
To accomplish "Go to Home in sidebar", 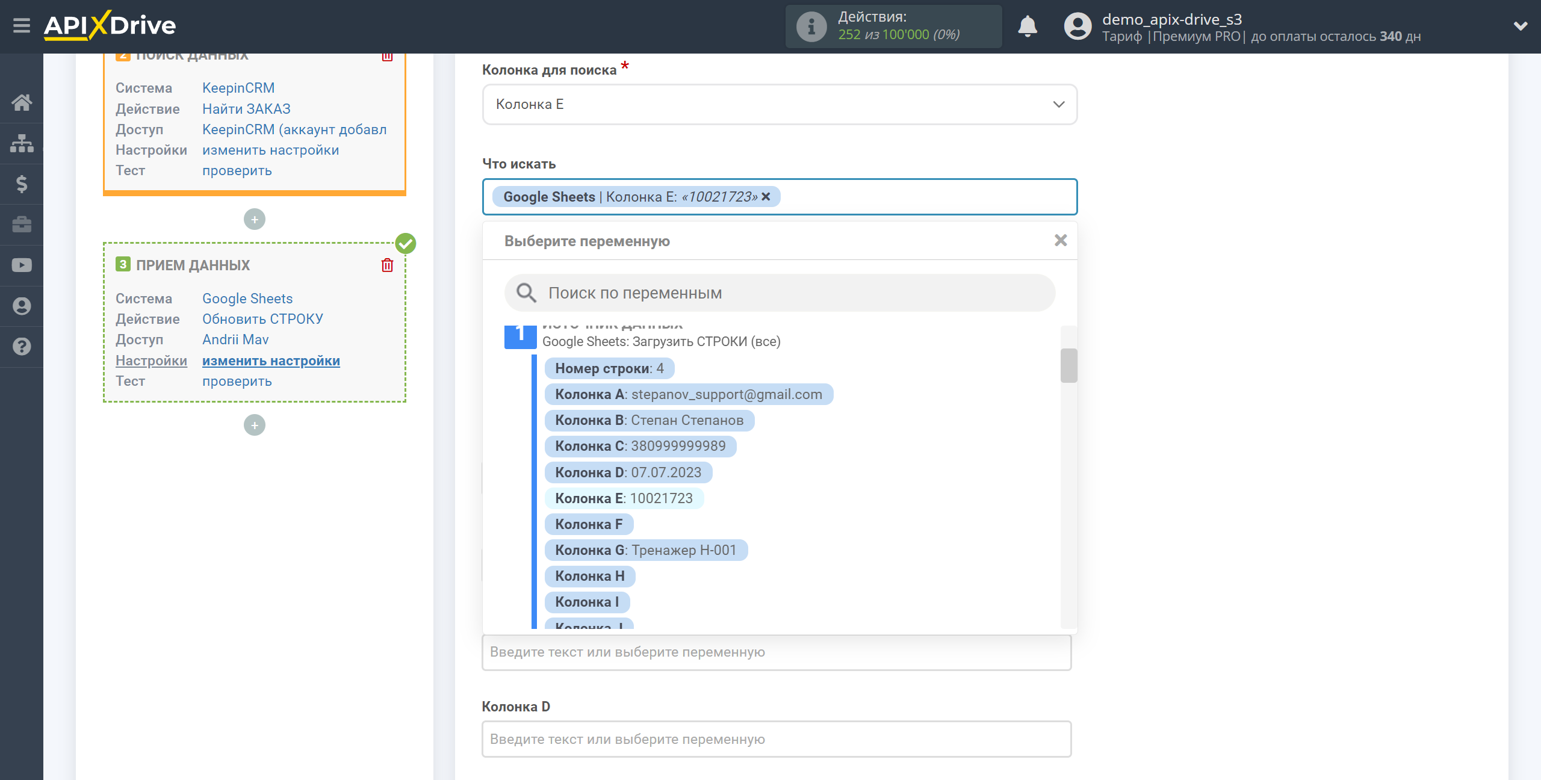I will (x=22, y=102).
